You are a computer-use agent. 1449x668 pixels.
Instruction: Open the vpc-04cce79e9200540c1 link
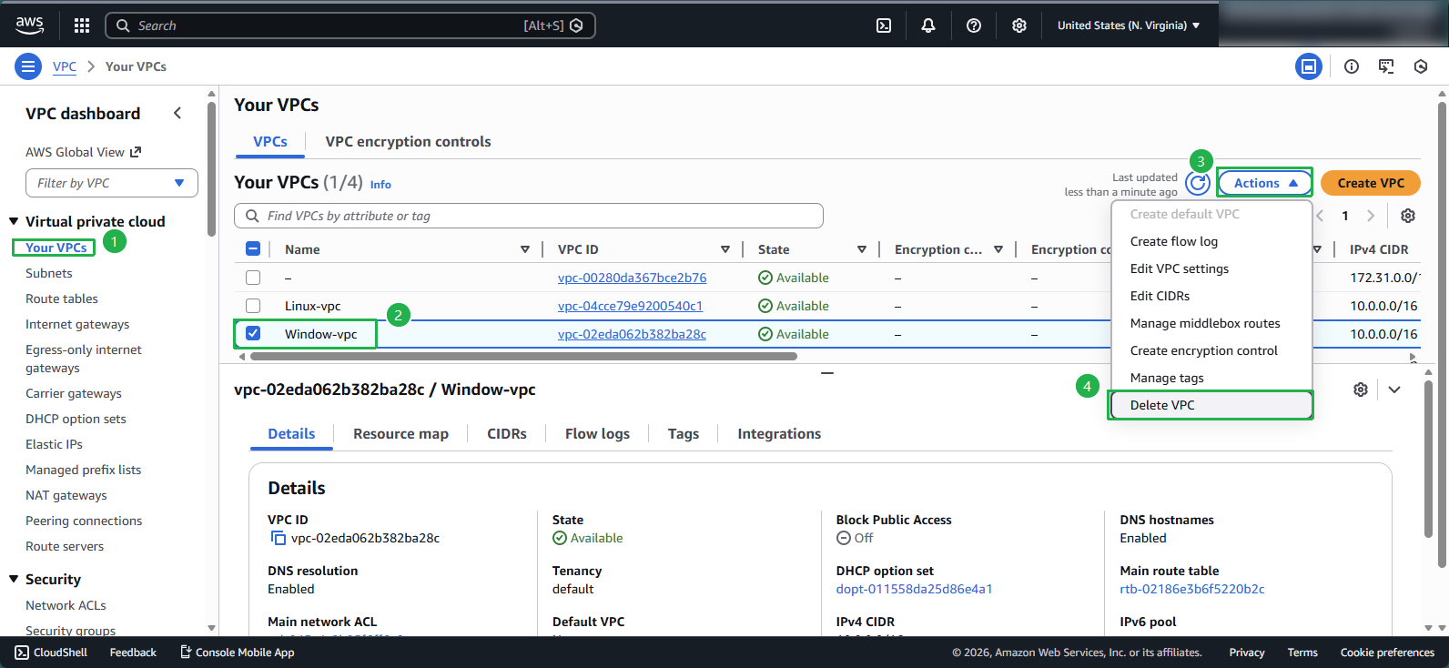pyautogui.click(x=630, y=306)
